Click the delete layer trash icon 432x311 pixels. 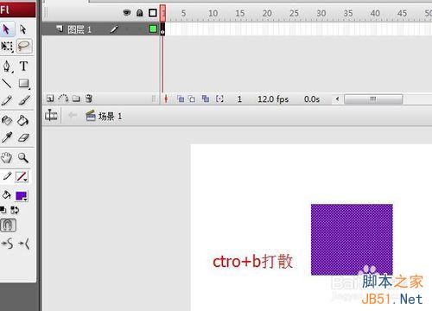[x=89, y=98]
